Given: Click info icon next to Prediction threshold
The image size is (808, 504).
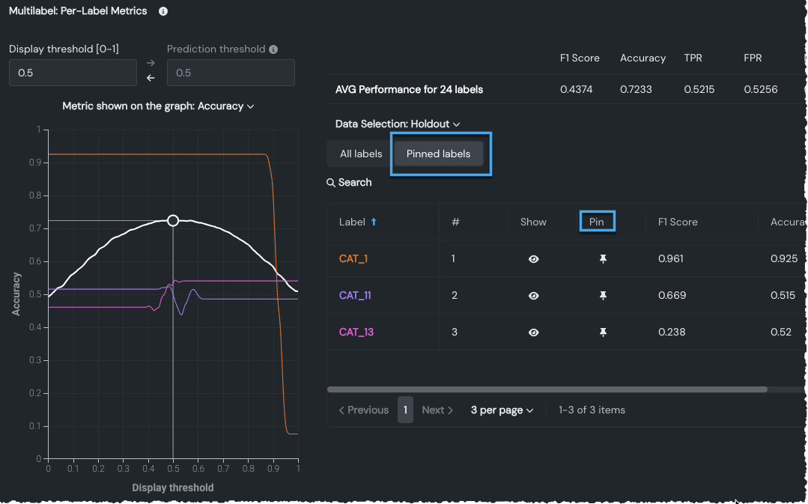Looking at the screenshot, I should [273, 49].
